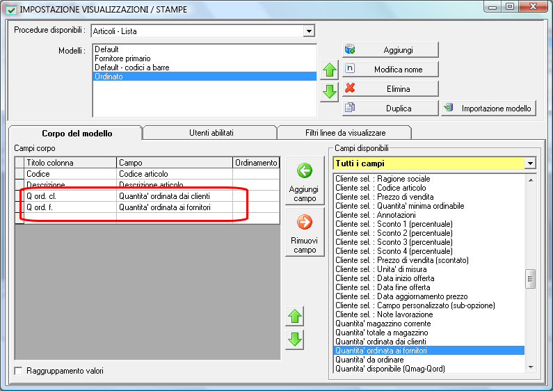
Task: Select Cliente sel. : Codice articolo
Action: [429, 188]
